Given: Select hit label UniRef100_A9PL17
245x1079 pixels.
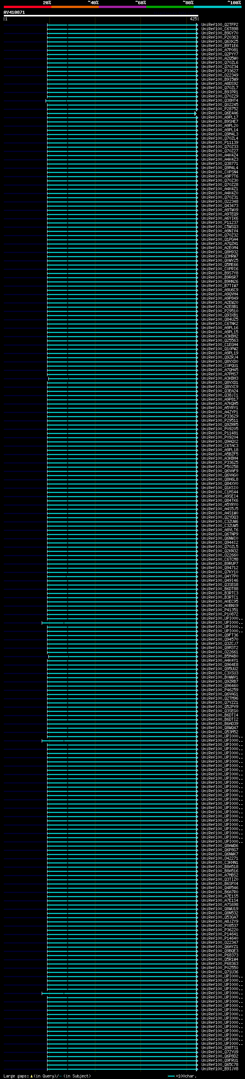Looking at the screenshot, I should pyautogui.click(x=220, y=117).
